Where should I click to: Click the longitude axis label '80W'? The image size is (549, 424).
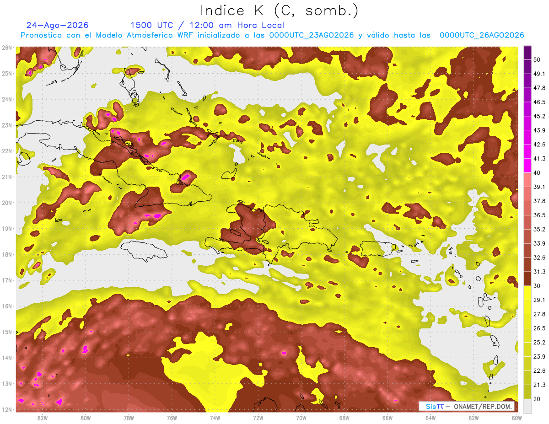85,418
